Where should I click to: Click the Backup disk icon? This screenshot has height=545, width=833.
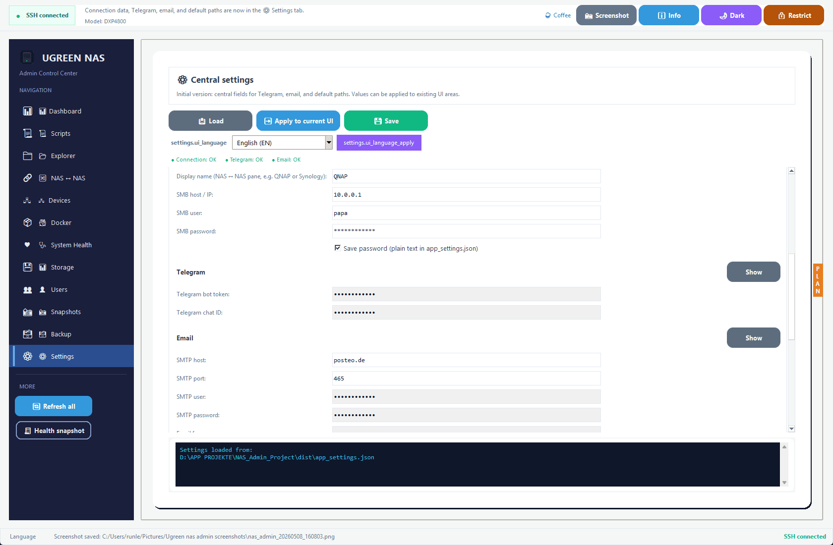[x=28, y=334]
